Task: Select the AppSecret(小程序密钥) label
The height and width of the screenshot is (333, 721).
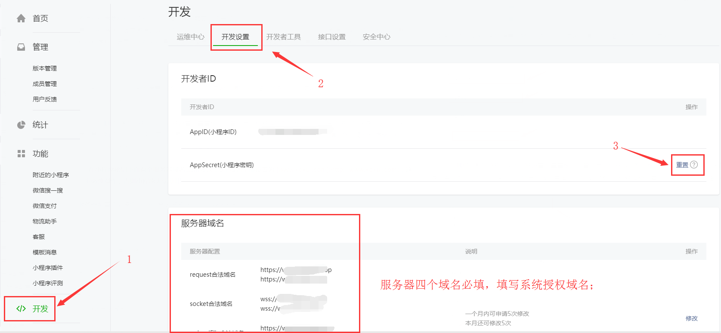Action: click(x=222, y=165)
